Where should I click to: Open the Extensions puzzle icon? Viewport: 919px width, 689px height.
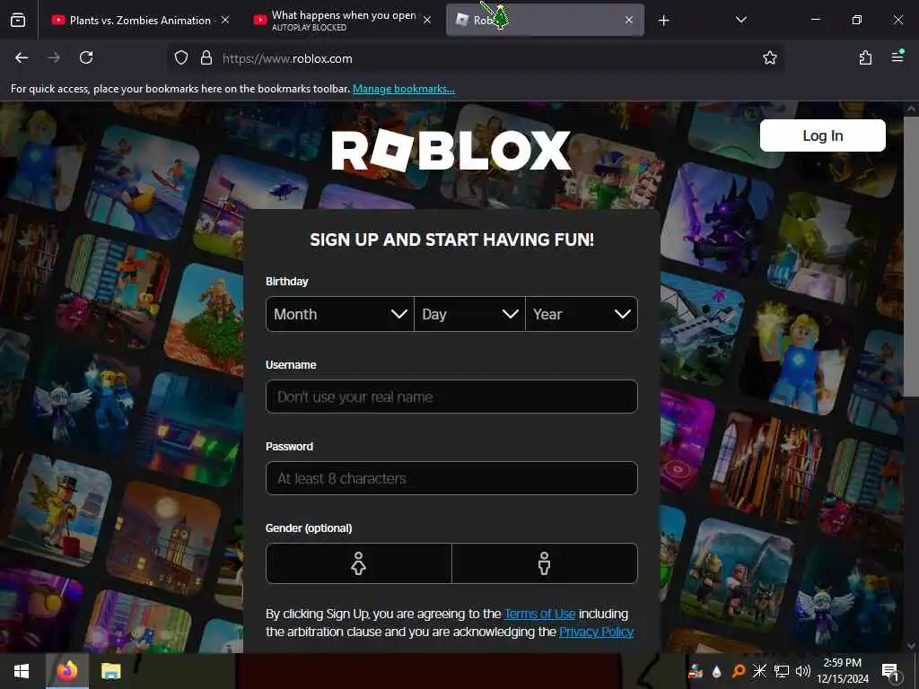pos(865,57)
